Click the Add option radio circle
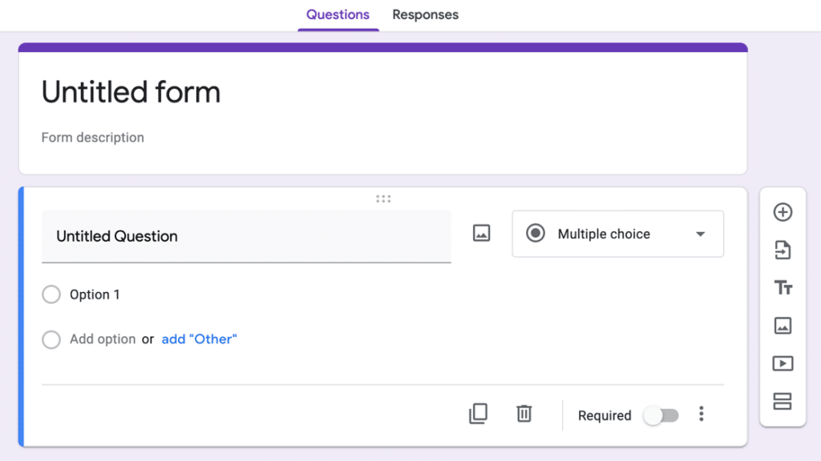 point(51,339)
